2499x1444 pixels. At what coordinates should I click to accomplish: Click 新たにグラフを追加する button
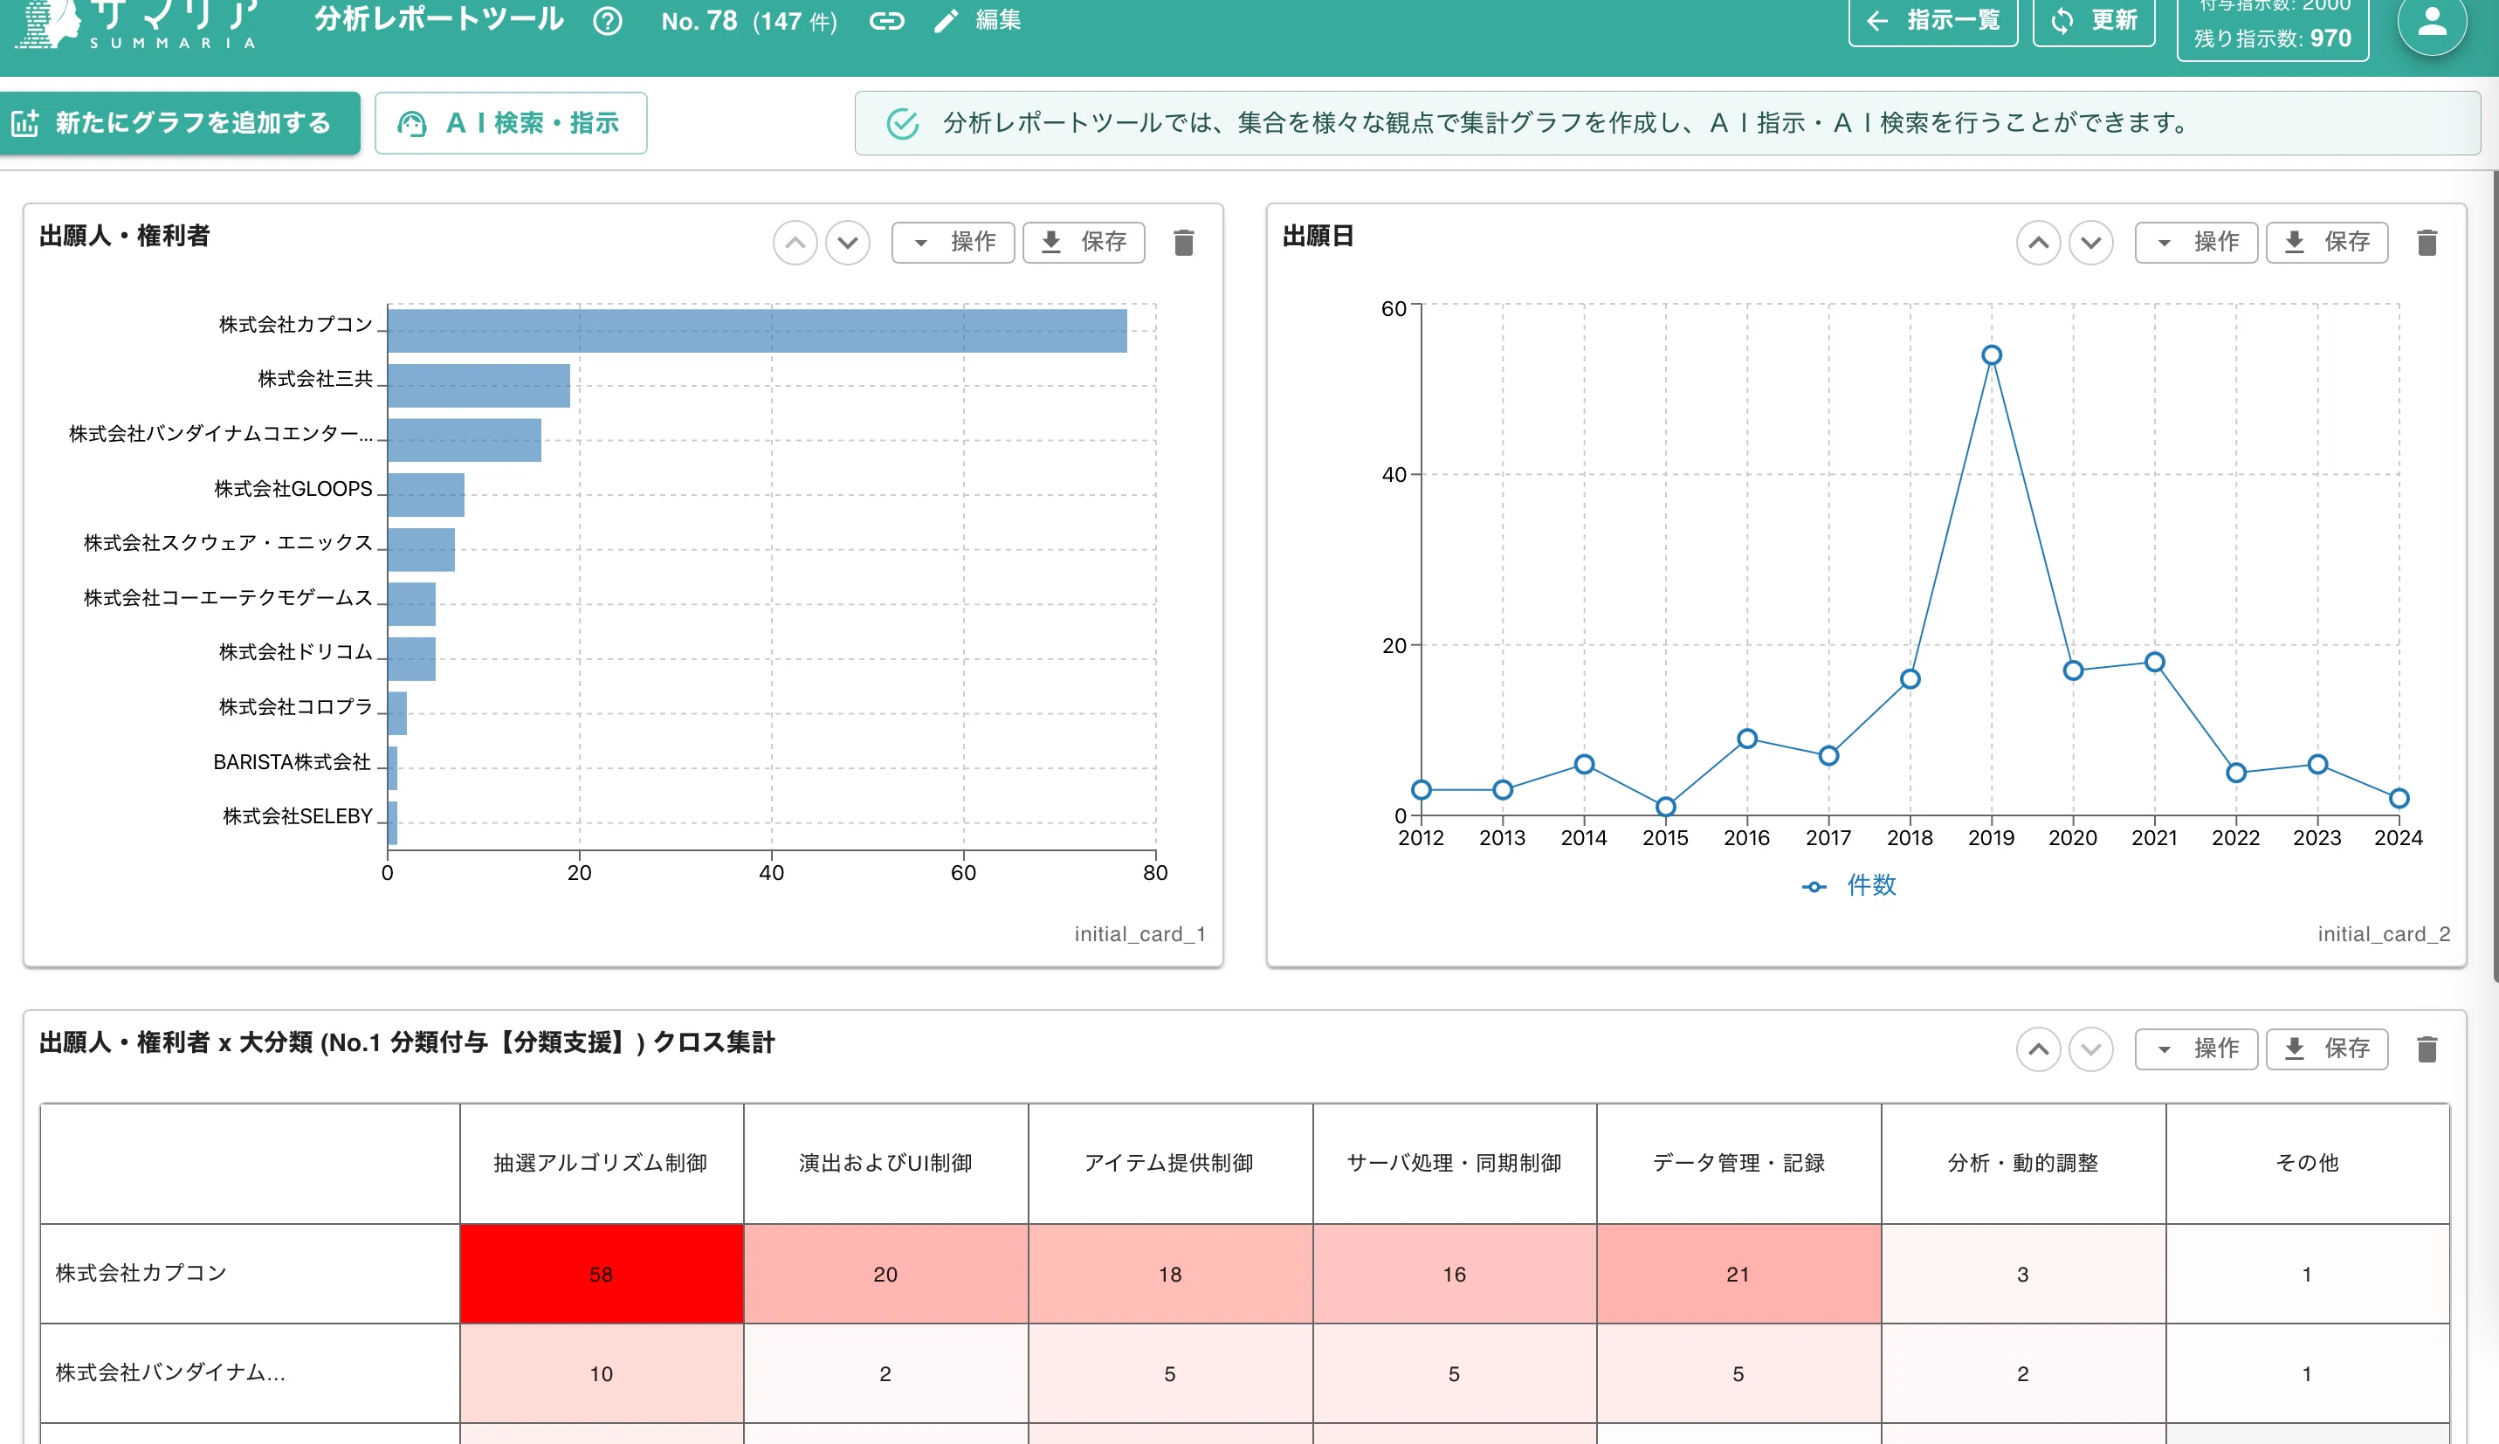pyautogui.click(x=180, y=123)
